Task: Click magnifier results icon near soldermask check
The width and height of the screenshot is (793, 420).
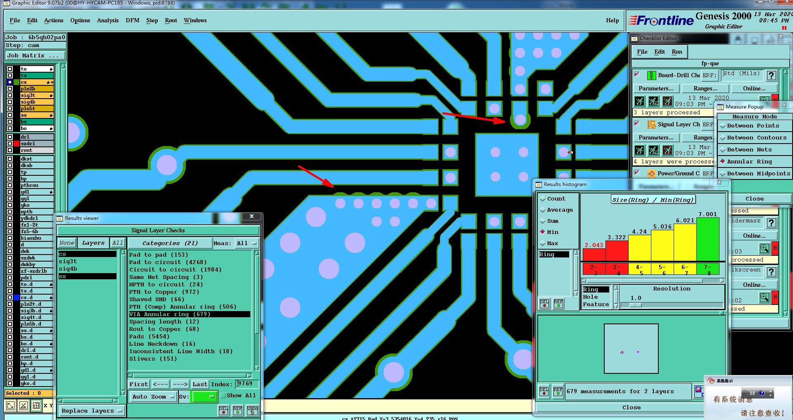Action: 765,248
